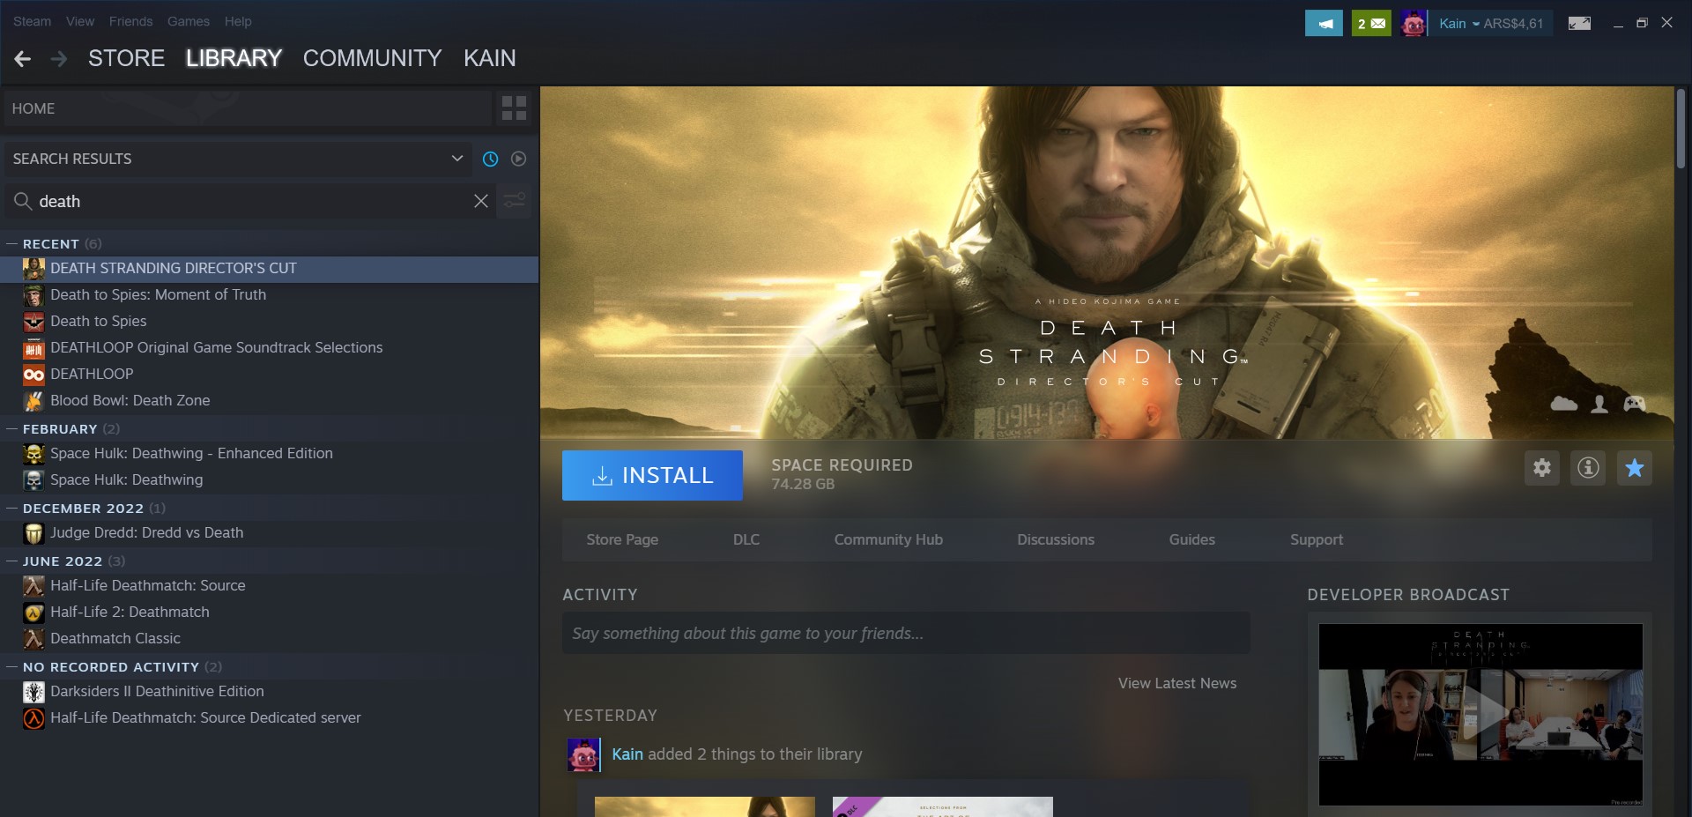Viewport: 1692px width, 817px height.
Task: Toggle favorite star for Death Stranding
Action: tap(1635, 468)
